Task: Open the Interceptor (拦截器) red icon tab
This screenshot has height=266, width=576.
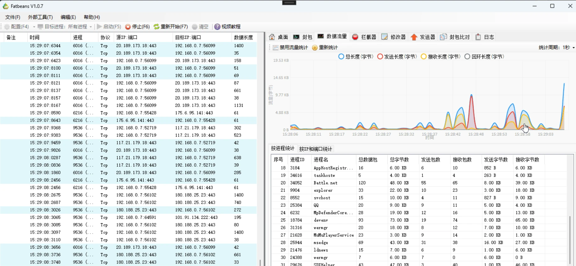Action: point(355,37)
